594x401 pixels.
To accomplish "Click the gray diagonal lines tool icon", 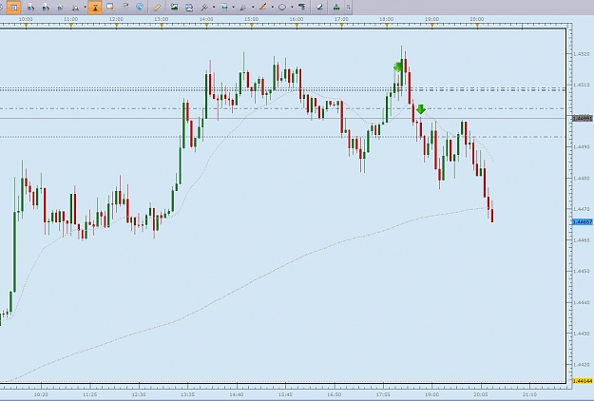I will click(204, 8).
